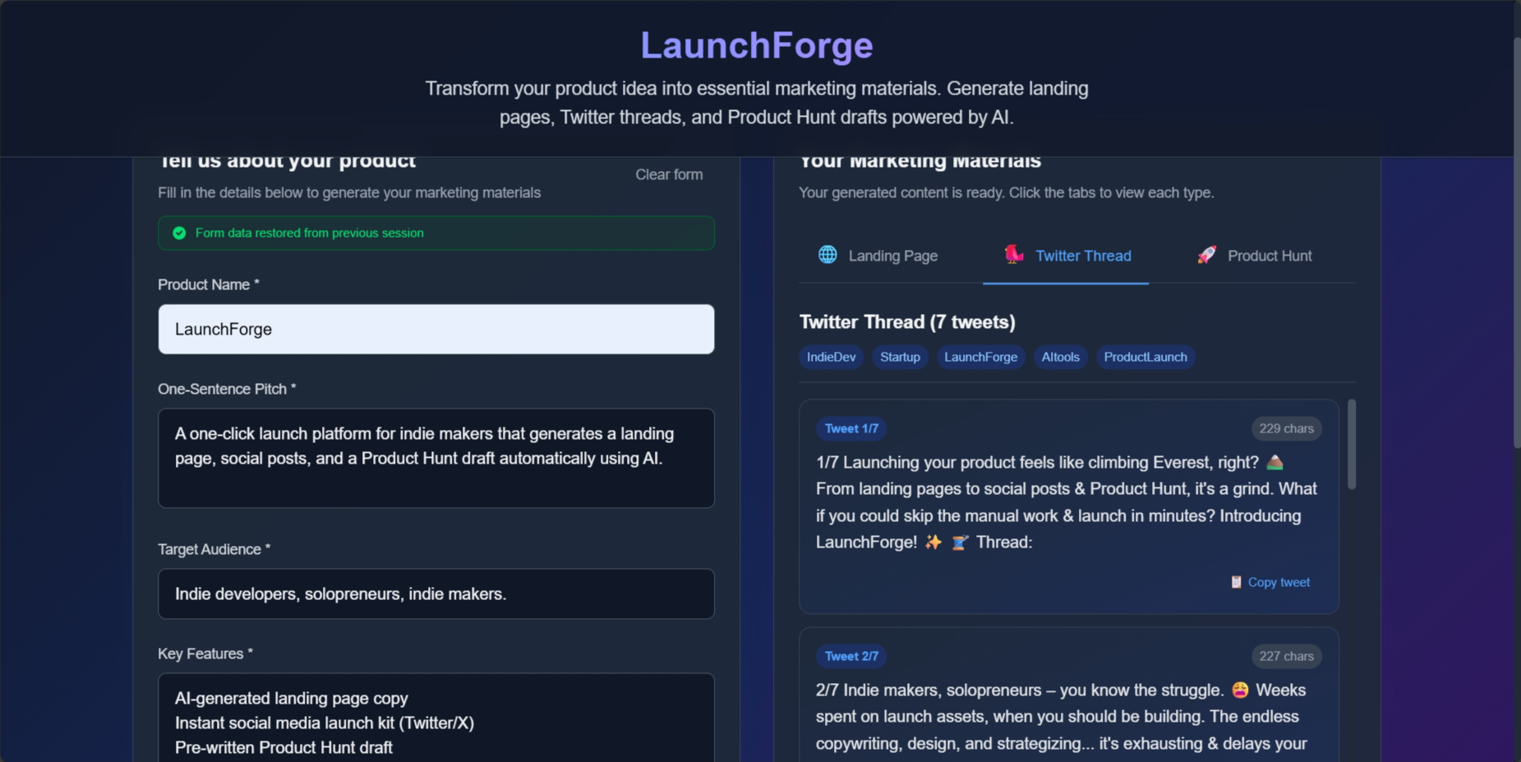The width and height of the screenshot is (1521, 762).
Task: Focus the One-Sentence Pitch text area
Action: tap(436, 458)
